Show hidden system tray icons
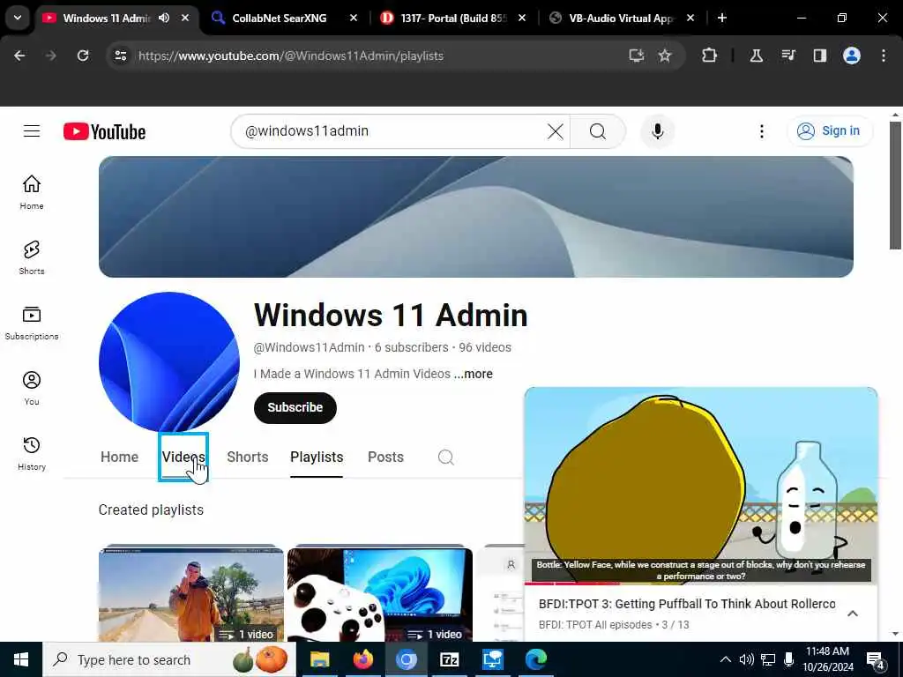This screenshot has height=677, width=903. 726,659
